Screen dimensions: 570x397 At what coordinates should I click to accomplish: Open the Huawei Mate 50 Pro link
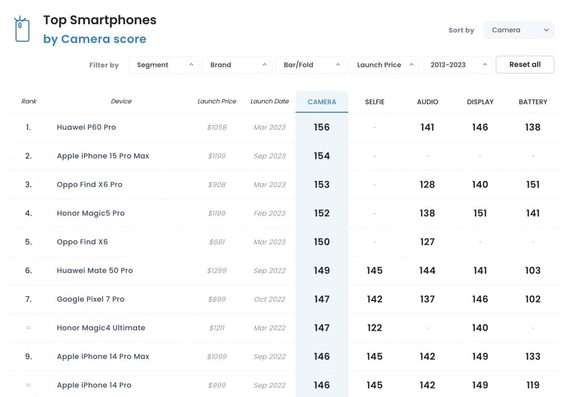(95, 270)
